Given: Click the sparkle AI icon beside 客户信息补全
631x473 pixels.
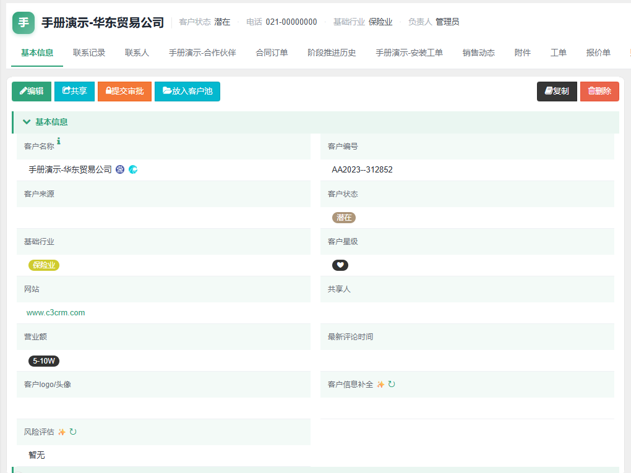Looking at the screenshot, I should click(x=380, y=385).
